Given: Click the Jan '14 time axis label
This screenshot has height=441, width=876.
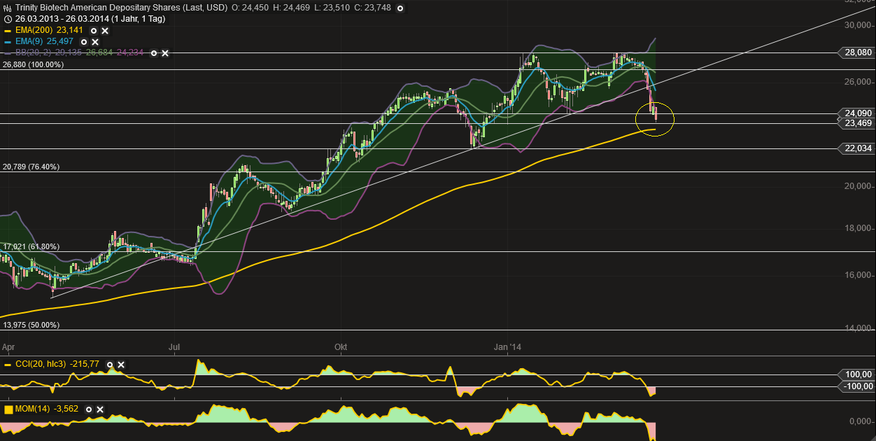Looking at the screenshot, I should 508,347.
